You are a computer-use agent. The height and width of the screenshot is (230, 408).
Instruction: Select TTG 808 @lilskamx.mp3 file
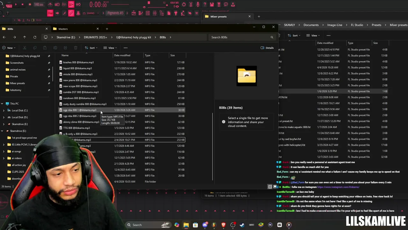coord(121,128)
